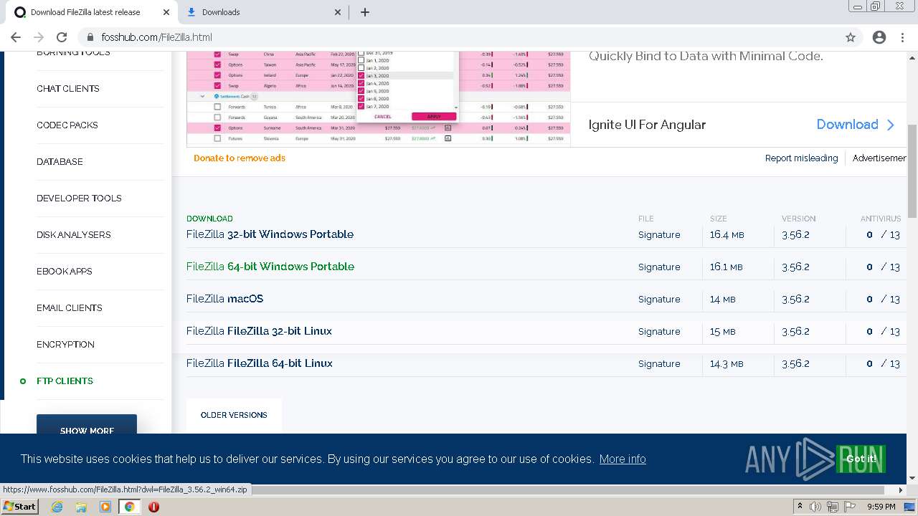Click the ad's pink APPLY button
Image resolution: width=918 pixels, height=516 pixels.
click(x=434, y=117)
